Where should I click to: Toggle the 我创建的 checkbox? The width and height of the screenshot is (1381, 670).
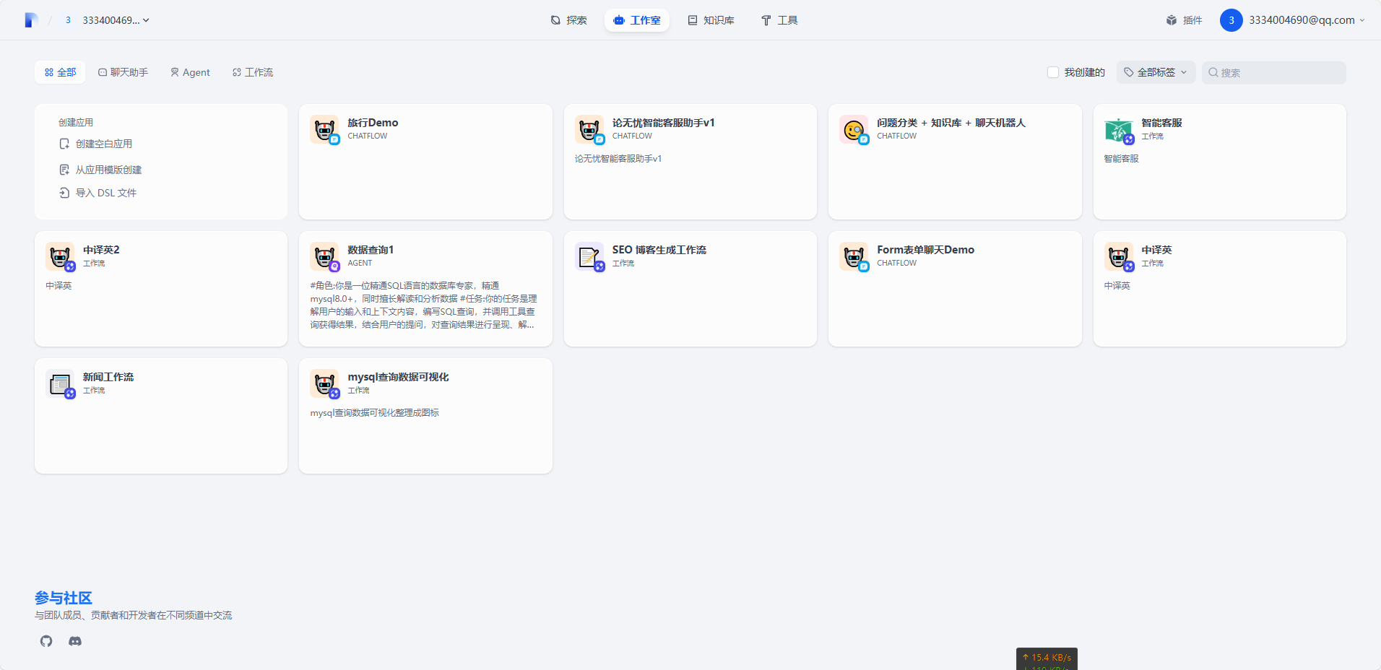click(x=1053, y=72)
